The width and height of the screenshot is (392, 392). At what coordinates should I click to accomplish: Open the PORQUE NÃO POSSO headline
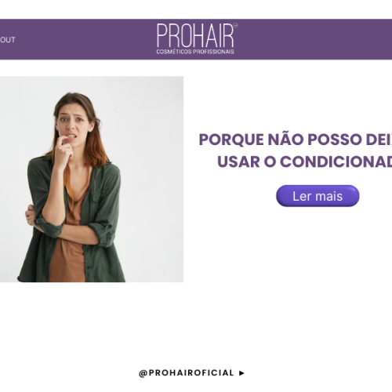[296, 140]
